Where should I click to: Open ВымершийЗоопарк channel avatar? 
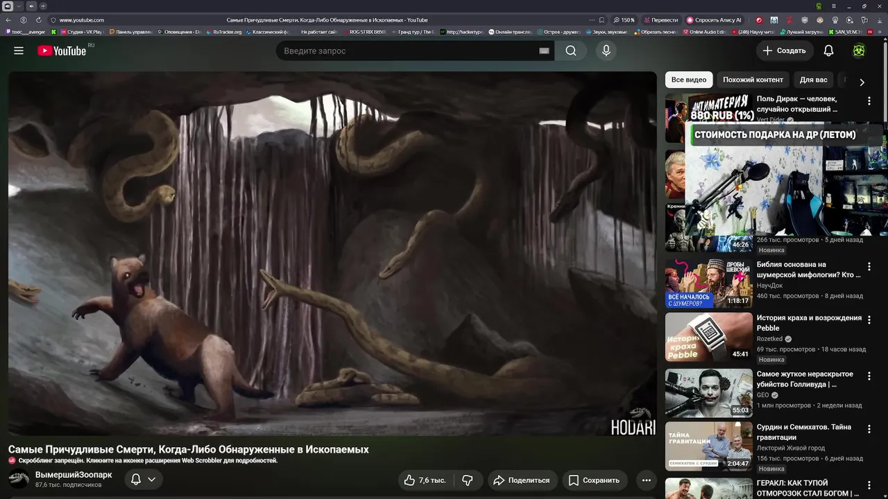[x=19, y=480]
